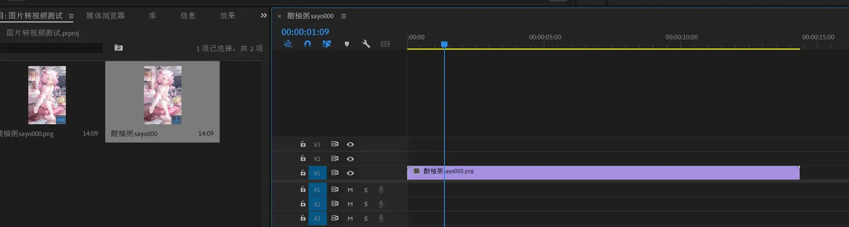Select the 酸柚粥sayo000.png clip on V1
The width and height of the screenshot is (849, 227).
point(603,173)
